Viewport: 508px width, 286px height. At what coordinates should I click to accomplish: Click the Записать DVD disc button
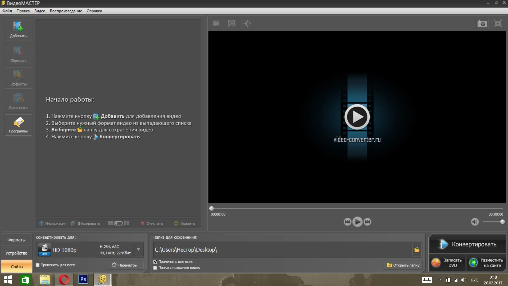[447, 262]
